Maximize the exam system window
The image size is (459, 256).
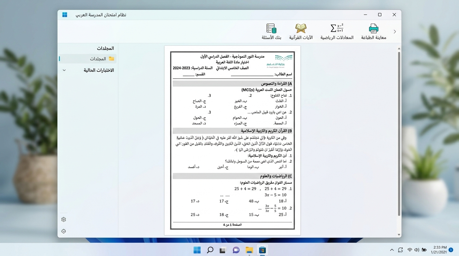tap(380, 15)
